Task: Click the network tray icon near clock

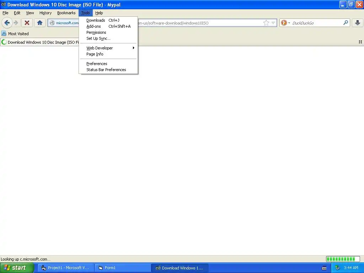Action: (x=338, y=268)
